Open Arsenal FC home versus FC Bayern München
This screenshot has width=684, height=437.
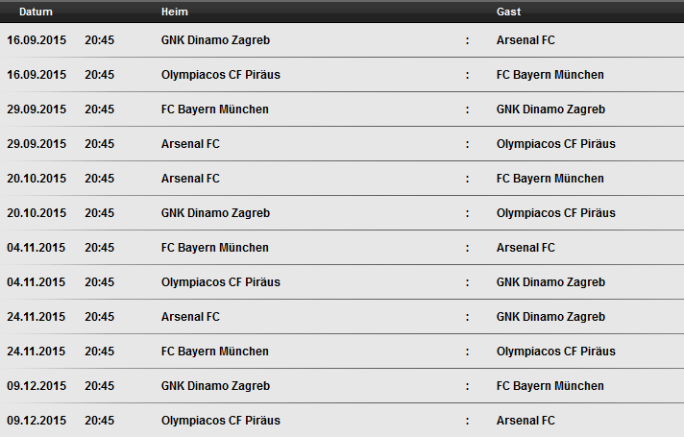(x=190, y=179)
